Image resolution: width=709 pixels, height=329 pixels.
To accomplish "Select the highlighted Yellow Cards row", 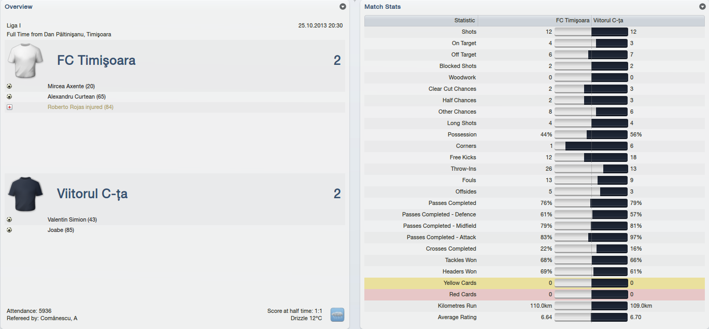I will coord(534,283).
